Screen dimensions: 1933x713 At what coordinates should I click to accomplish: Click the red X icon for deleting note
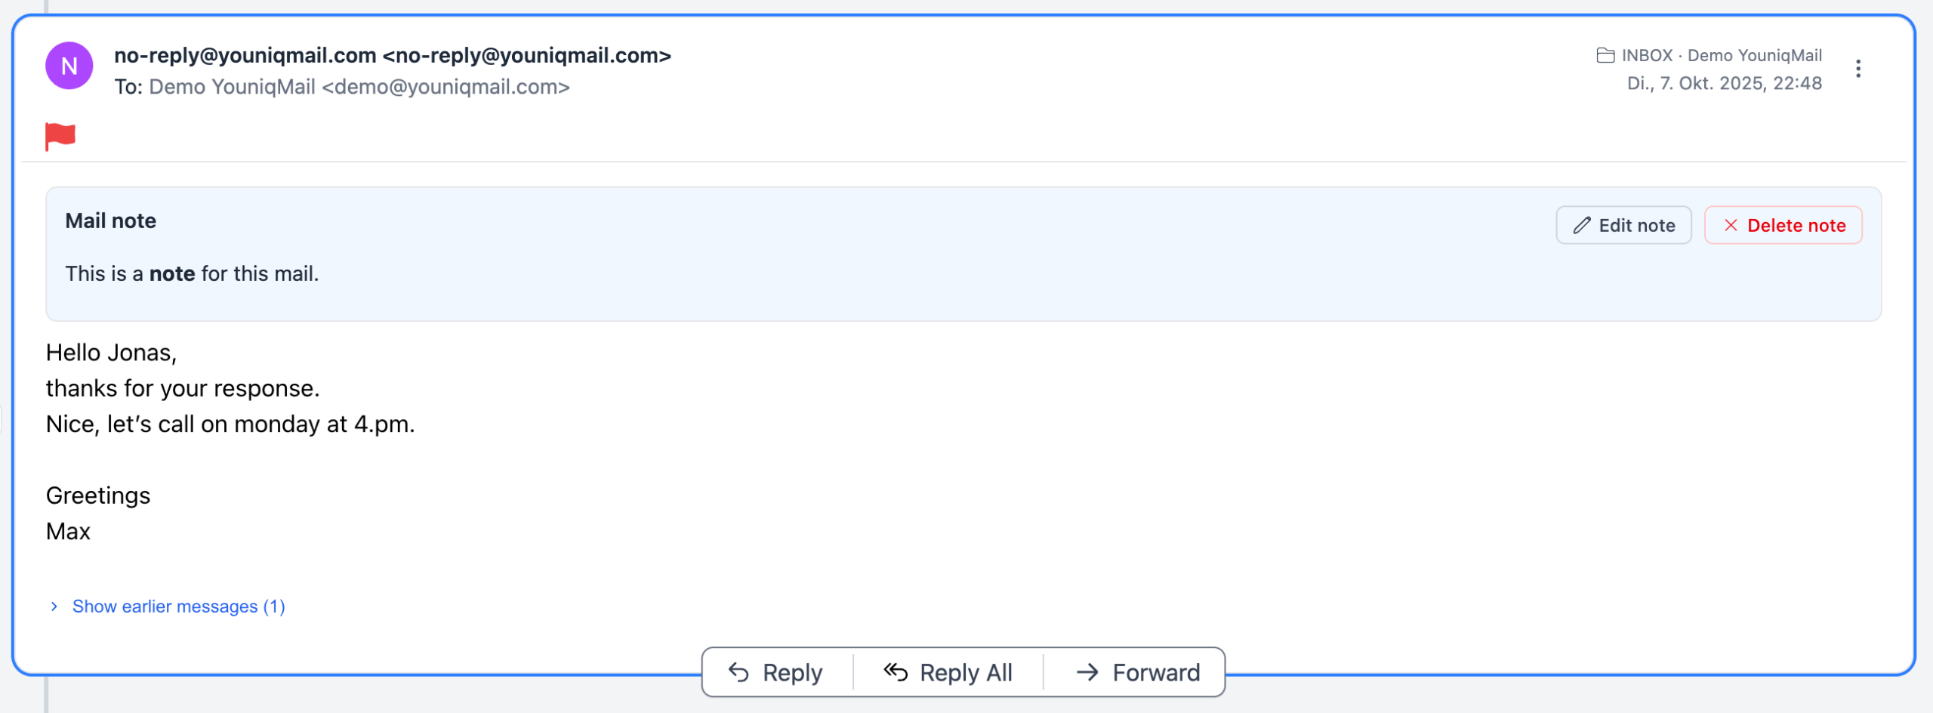tap(1731, 225)
